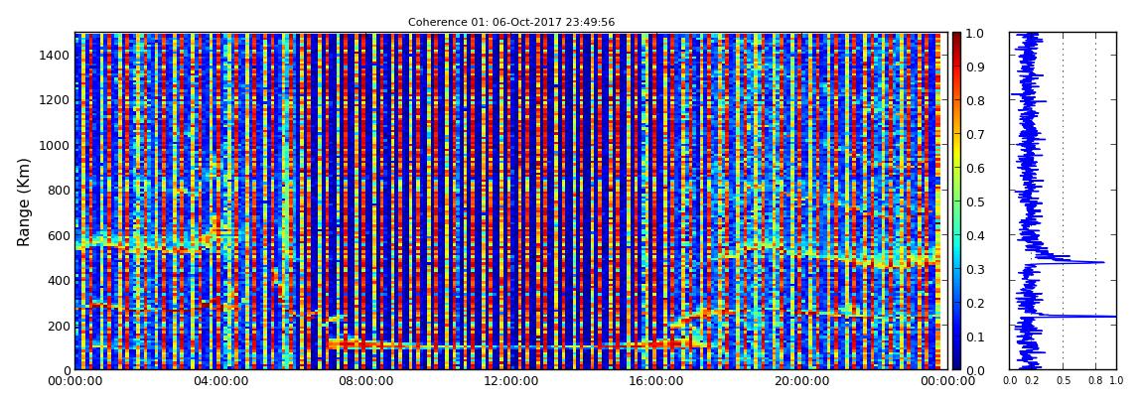Click the colorbar at the cyan 0.3 level

point(956,269)
